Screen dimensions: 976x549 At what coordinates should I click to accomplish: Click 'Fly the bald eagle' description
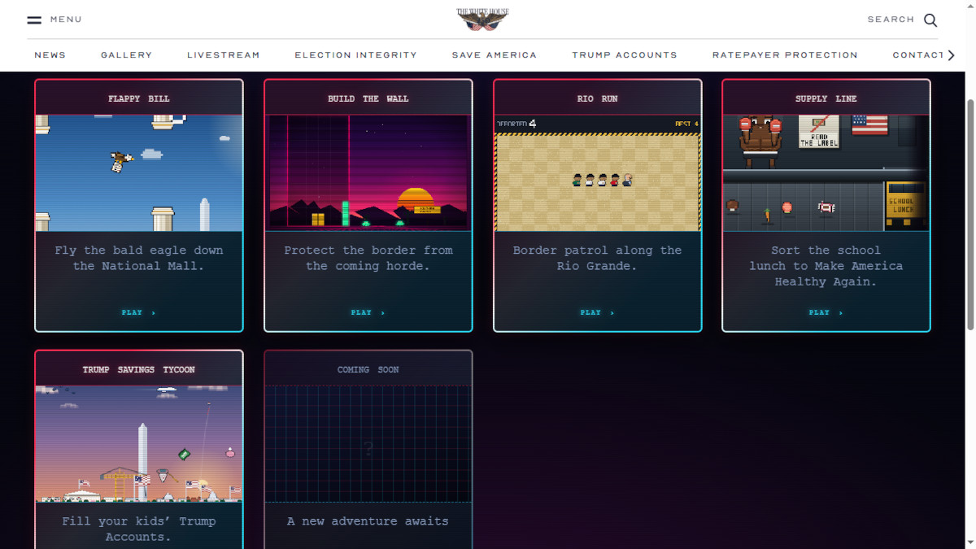(x=139, y=258)
